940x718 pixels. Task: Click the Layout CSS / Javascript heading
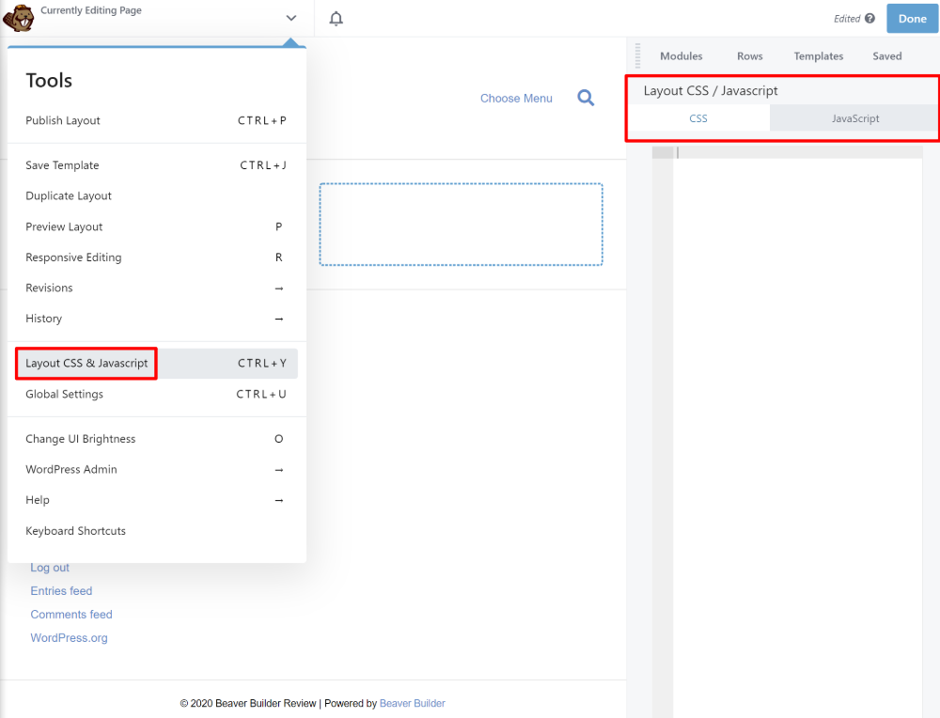pyautogui.click(x=711, y=90)
